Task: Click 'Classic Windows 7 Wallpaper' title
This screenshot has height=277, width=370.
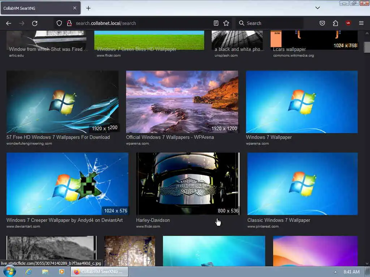Action: [279, 220]
